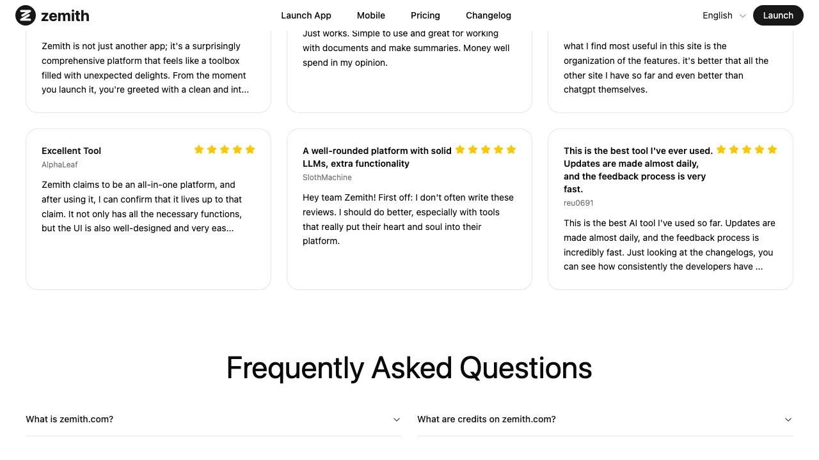Click first star on well-rounded platform review
This screenshot has width=819, height=460.
click(460, 149)
